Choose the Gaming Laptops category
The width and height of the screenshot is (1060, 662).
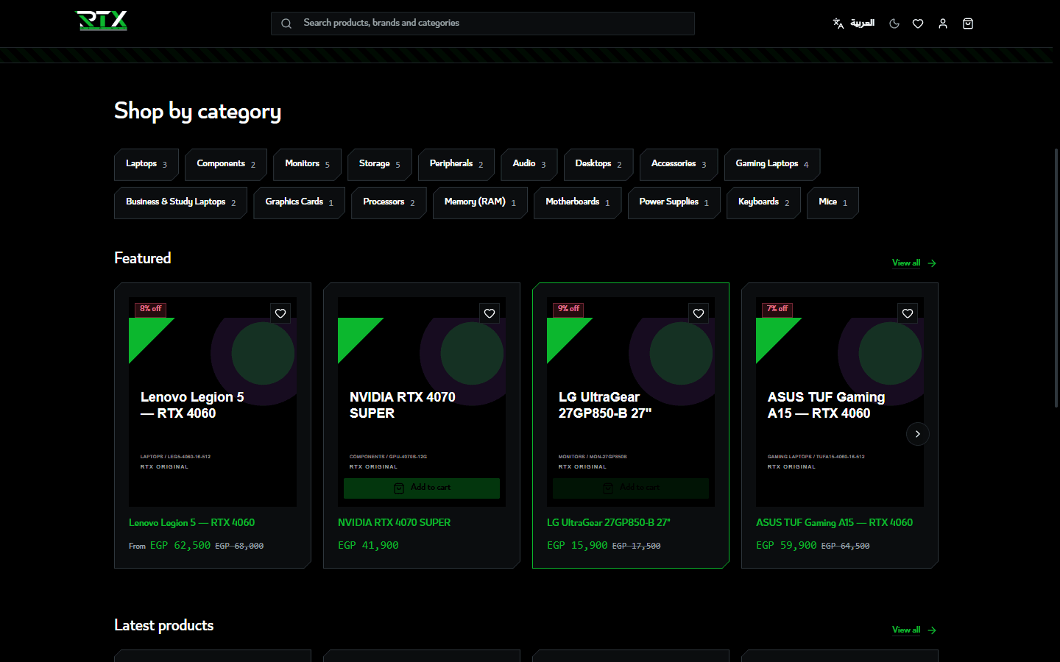click(x=772, y=164)
